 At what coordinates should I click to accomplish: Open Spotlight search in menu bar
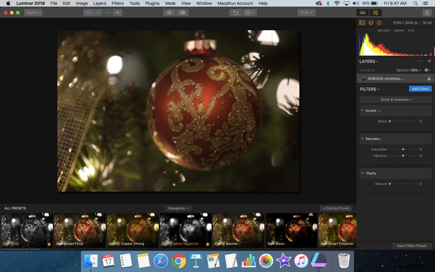click(416, 3)
